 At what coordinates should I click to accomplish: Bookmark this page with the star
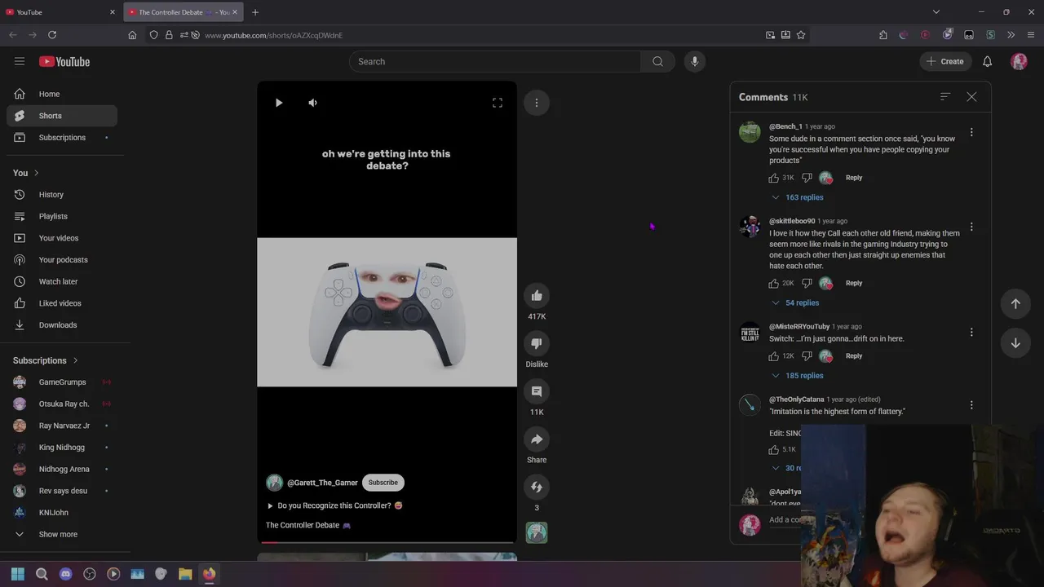[801, 35]
